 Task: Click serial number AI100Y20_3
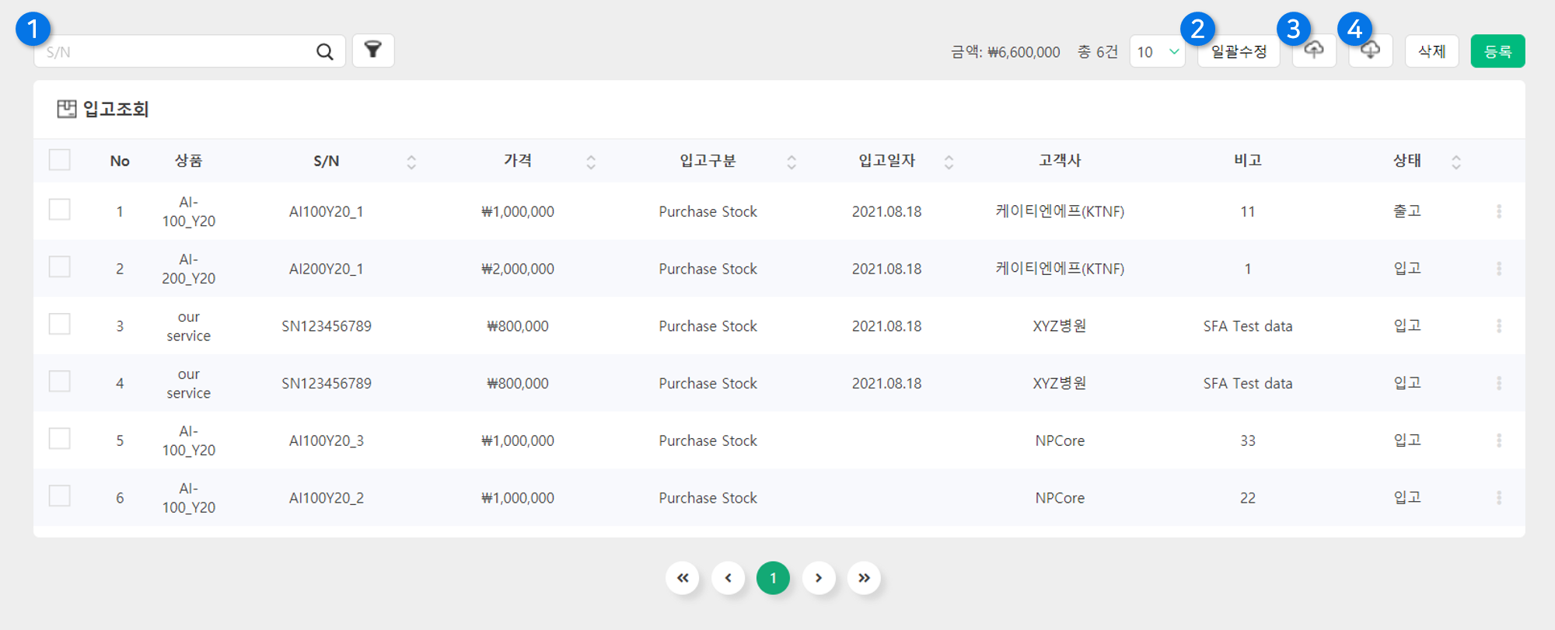point(327,440)
